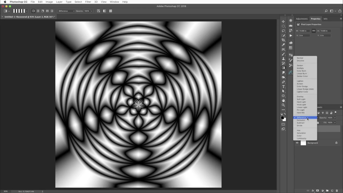
Task: Select the Lasso tool
Action: [x=283, y=31]
